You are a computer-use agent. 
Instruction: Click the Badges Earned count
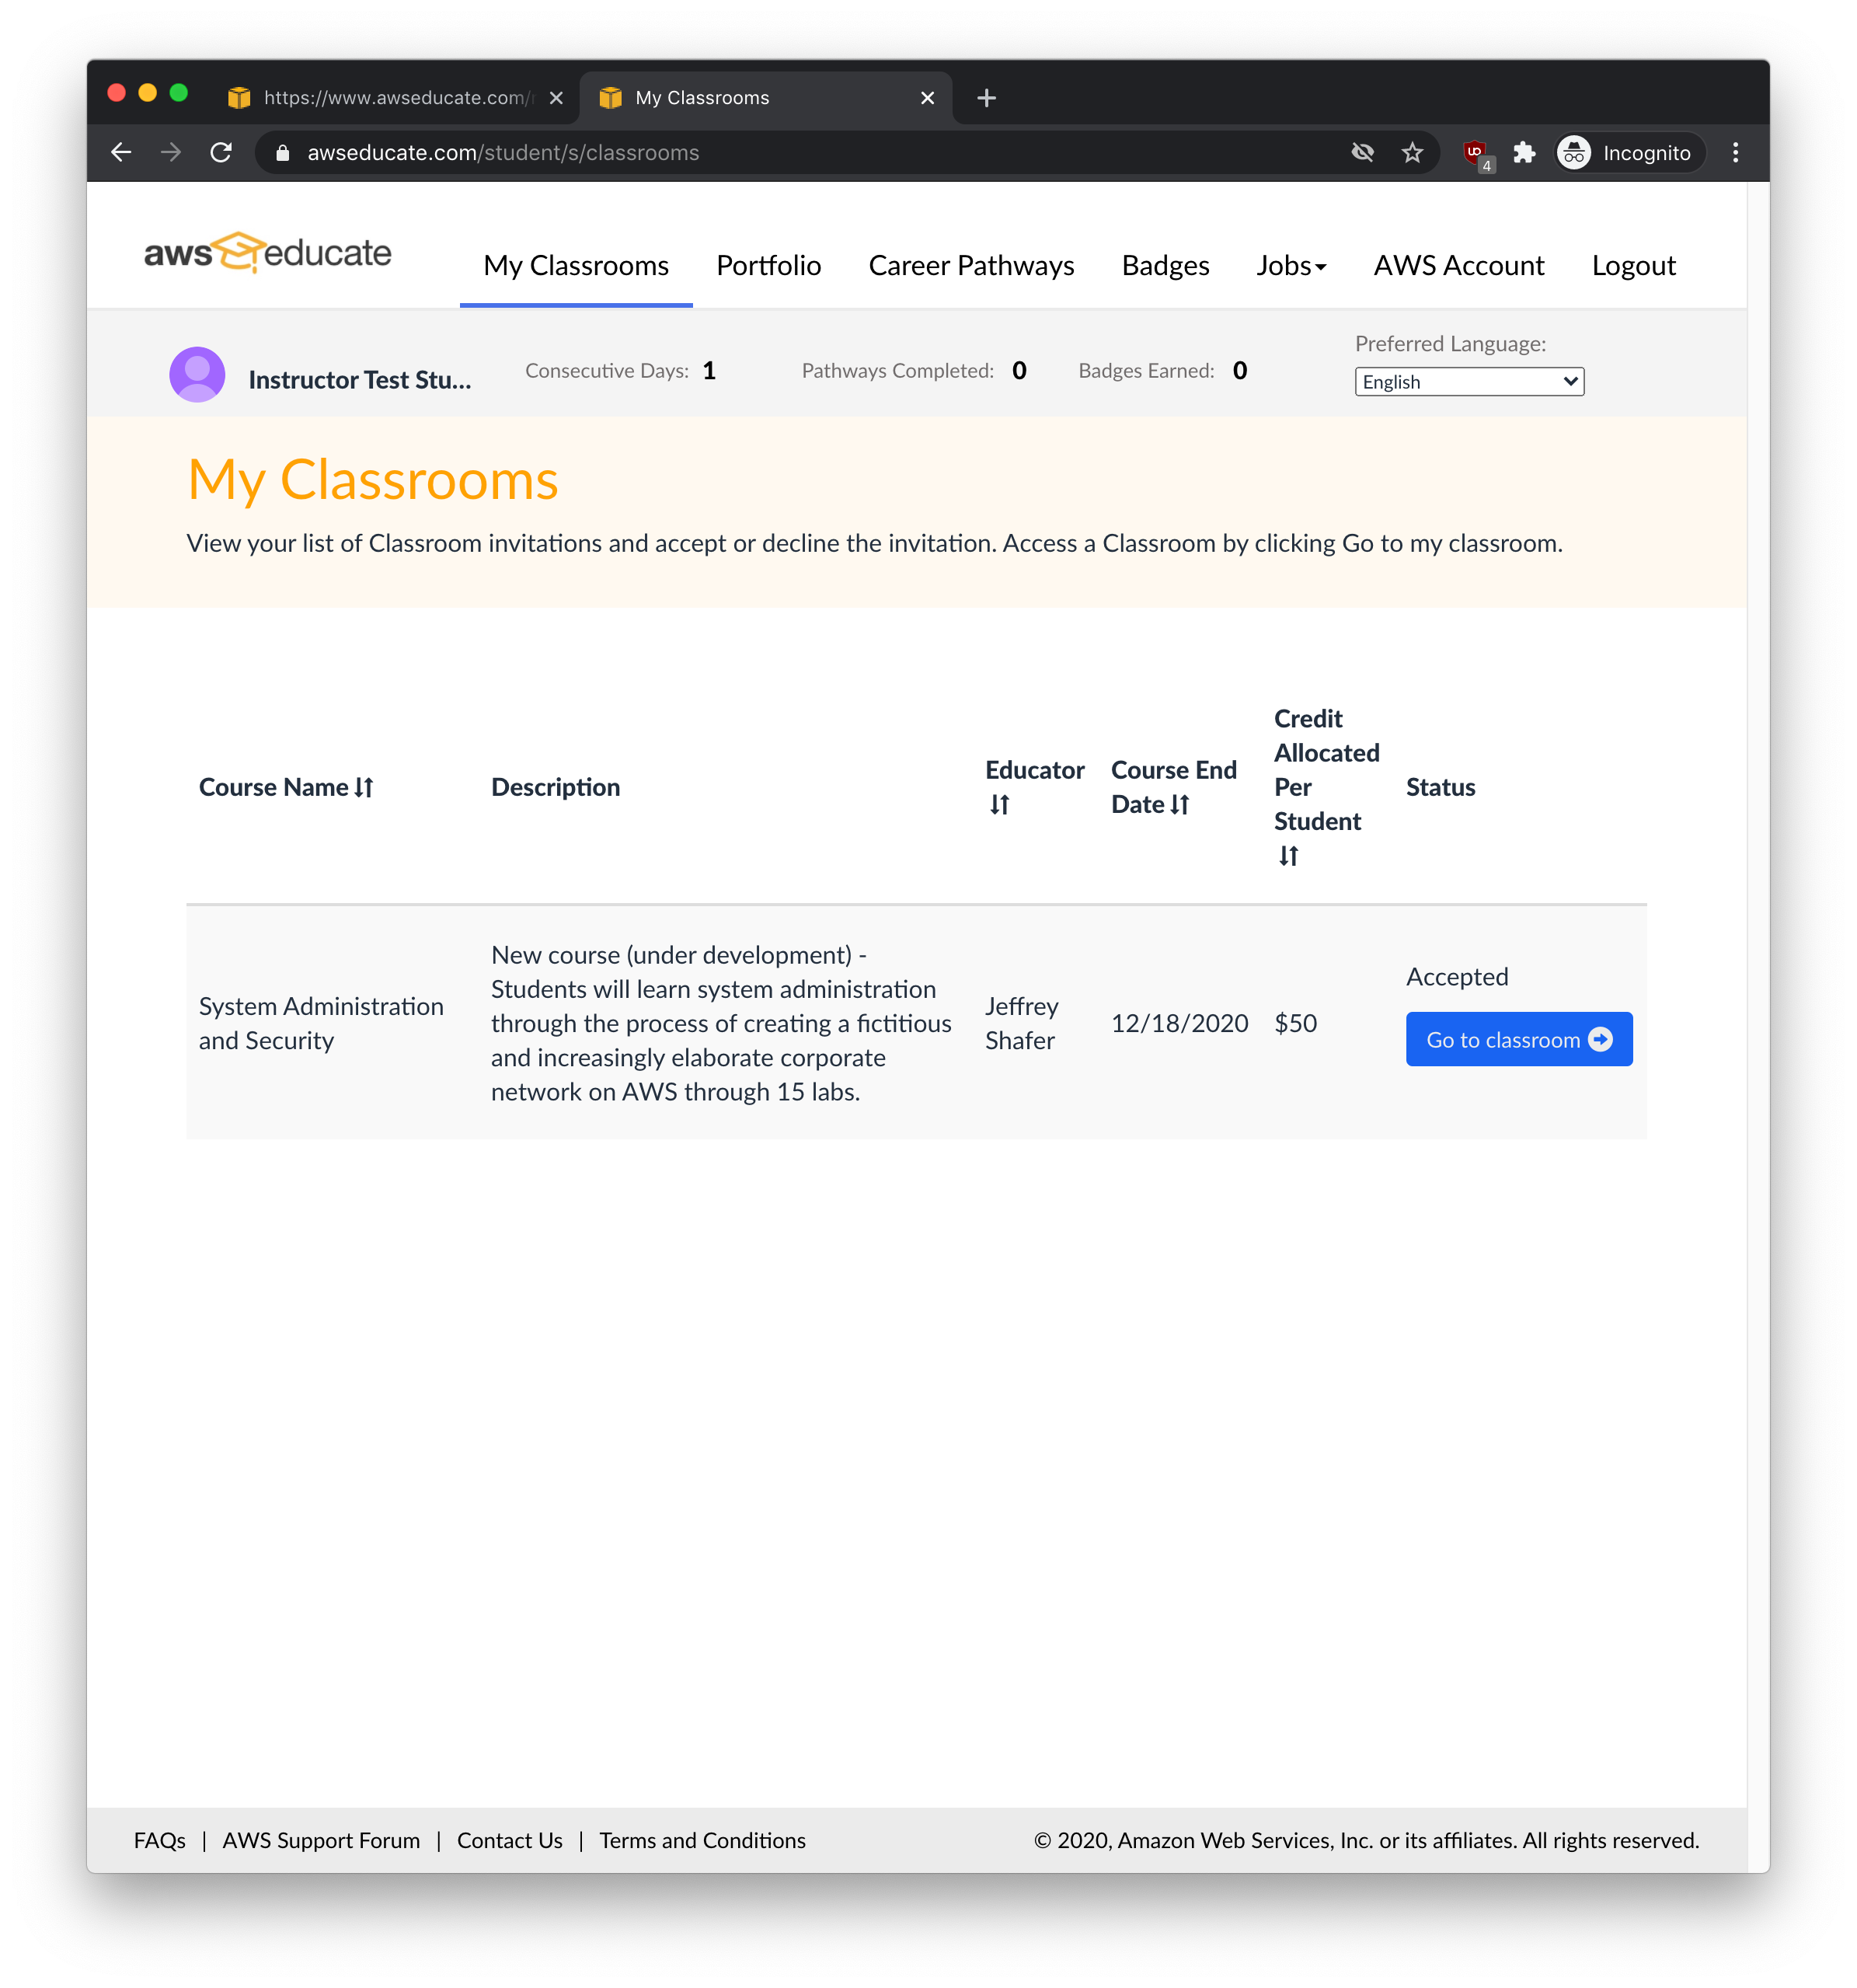1239,371
